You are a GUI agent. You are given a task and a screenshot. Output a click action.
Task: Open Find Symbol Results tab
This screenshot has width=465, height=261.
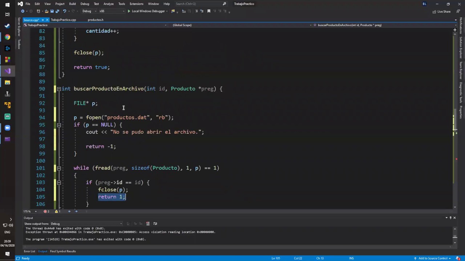[63, 251]
